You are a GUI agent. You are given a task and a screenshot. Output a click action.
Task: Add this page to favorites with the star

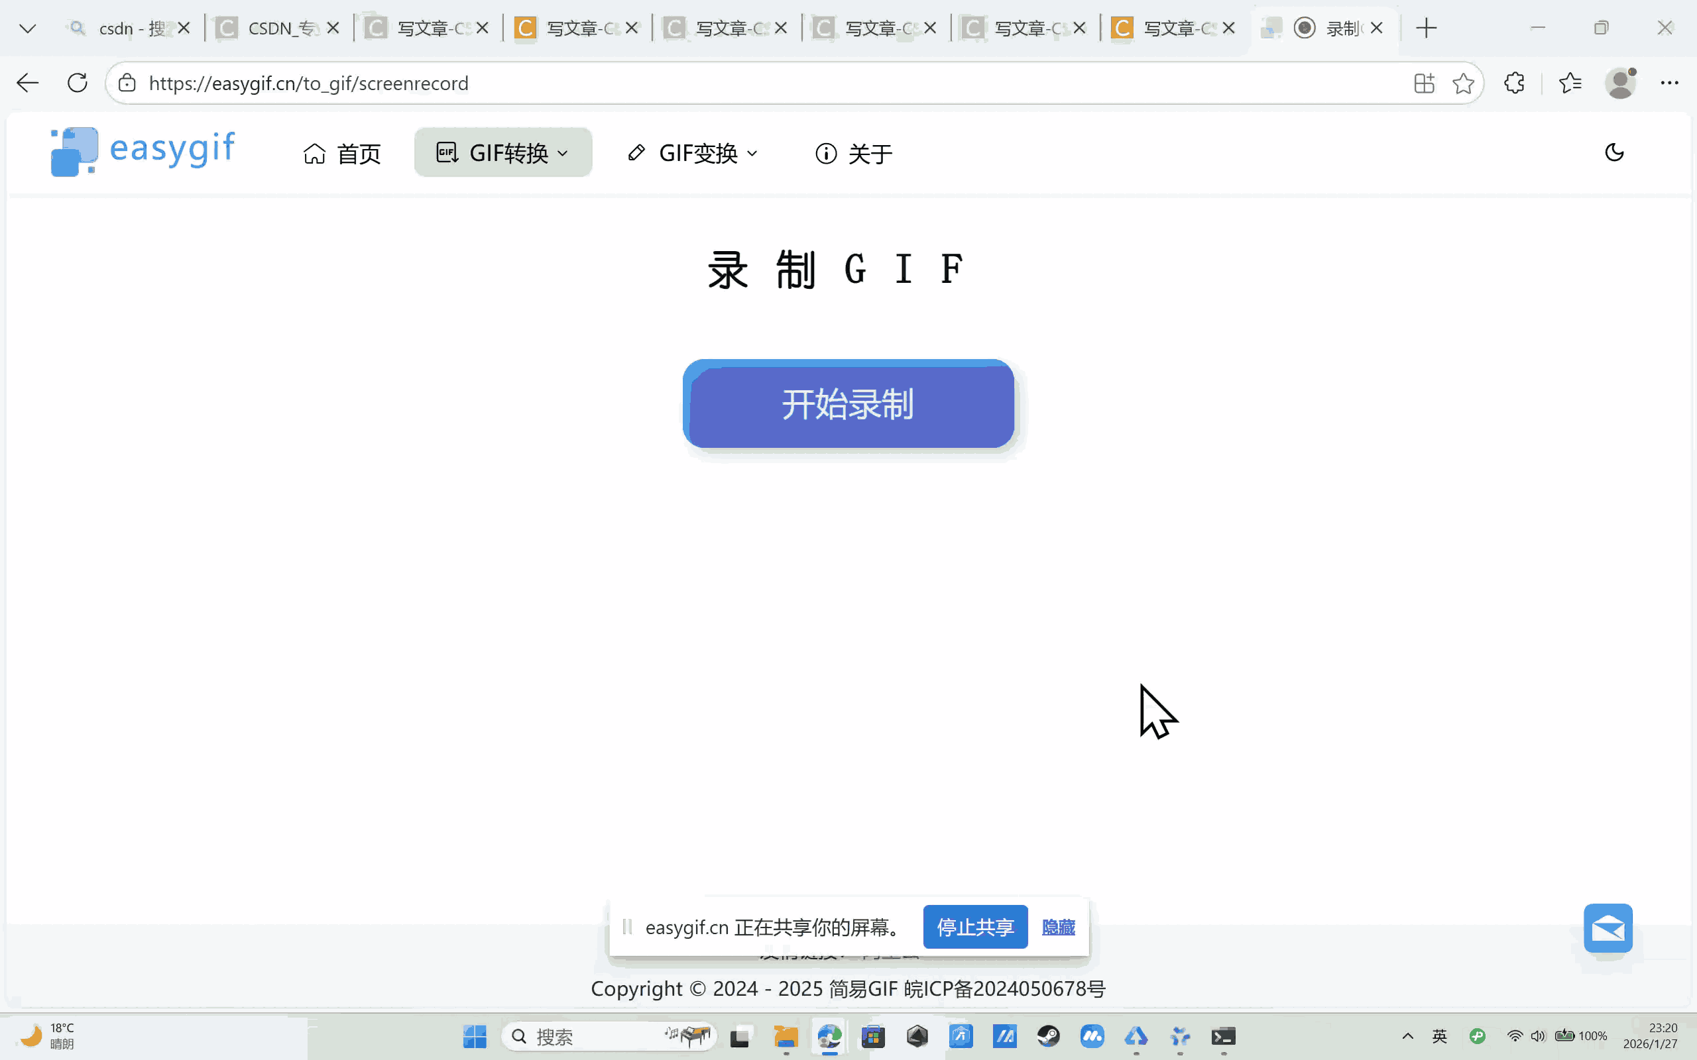pyautogui.click(x=1463, y=83)
